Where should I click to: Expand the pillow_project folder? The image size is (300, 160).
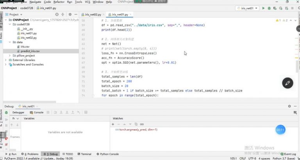click(x=10, y=56)
